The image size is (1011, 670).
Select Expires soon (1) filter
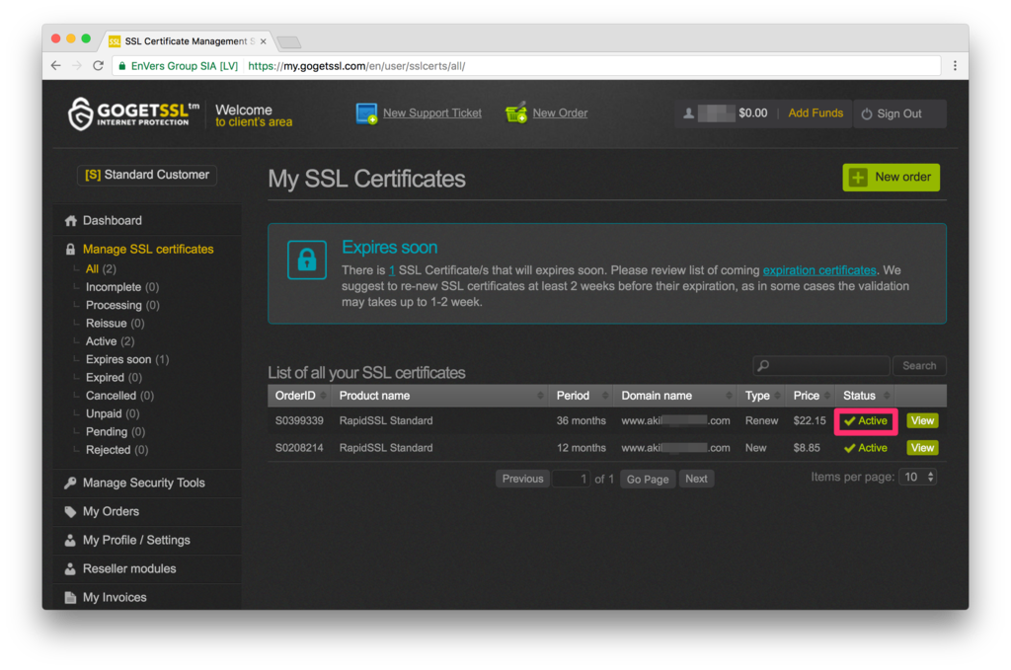[127, 359]
